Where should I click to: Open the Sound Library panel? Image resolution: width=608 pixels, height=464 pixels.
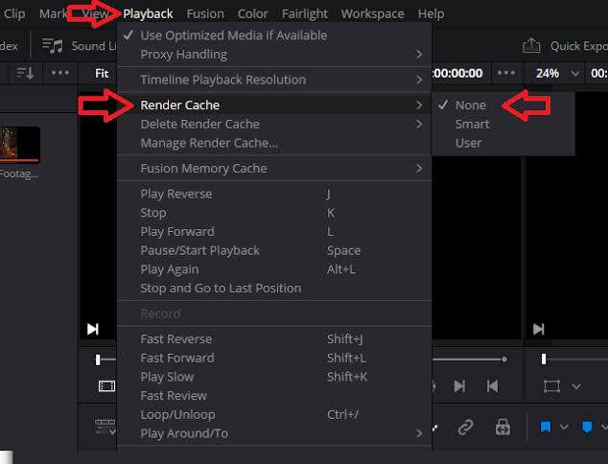coord(80,46)
